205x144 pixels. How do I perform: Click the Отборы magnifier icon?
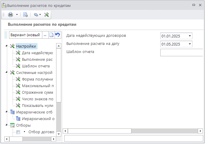12,125
